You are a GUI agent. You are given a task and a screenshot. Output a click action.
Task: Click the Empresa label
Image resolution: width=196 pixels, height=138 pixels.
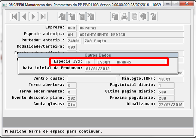coord(55,27)
